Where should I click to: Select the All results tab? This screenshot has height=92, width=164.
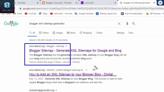pos(32,33)
